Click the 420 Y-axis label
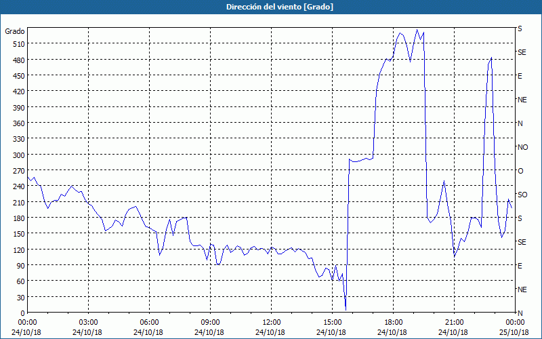The image size is (542, 339). click(19, 92)
